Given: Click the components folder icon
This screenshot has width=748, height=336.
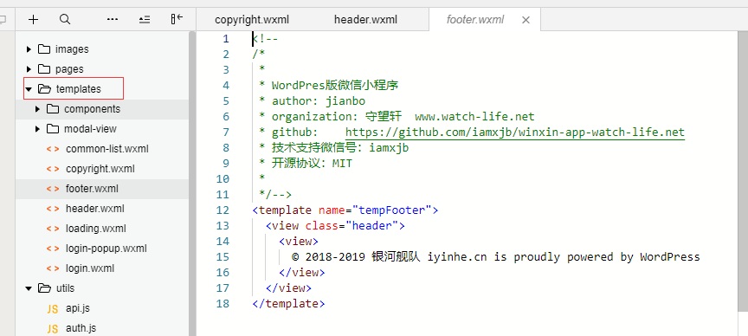Looking at the screenshot, I should tap(53, 109).
